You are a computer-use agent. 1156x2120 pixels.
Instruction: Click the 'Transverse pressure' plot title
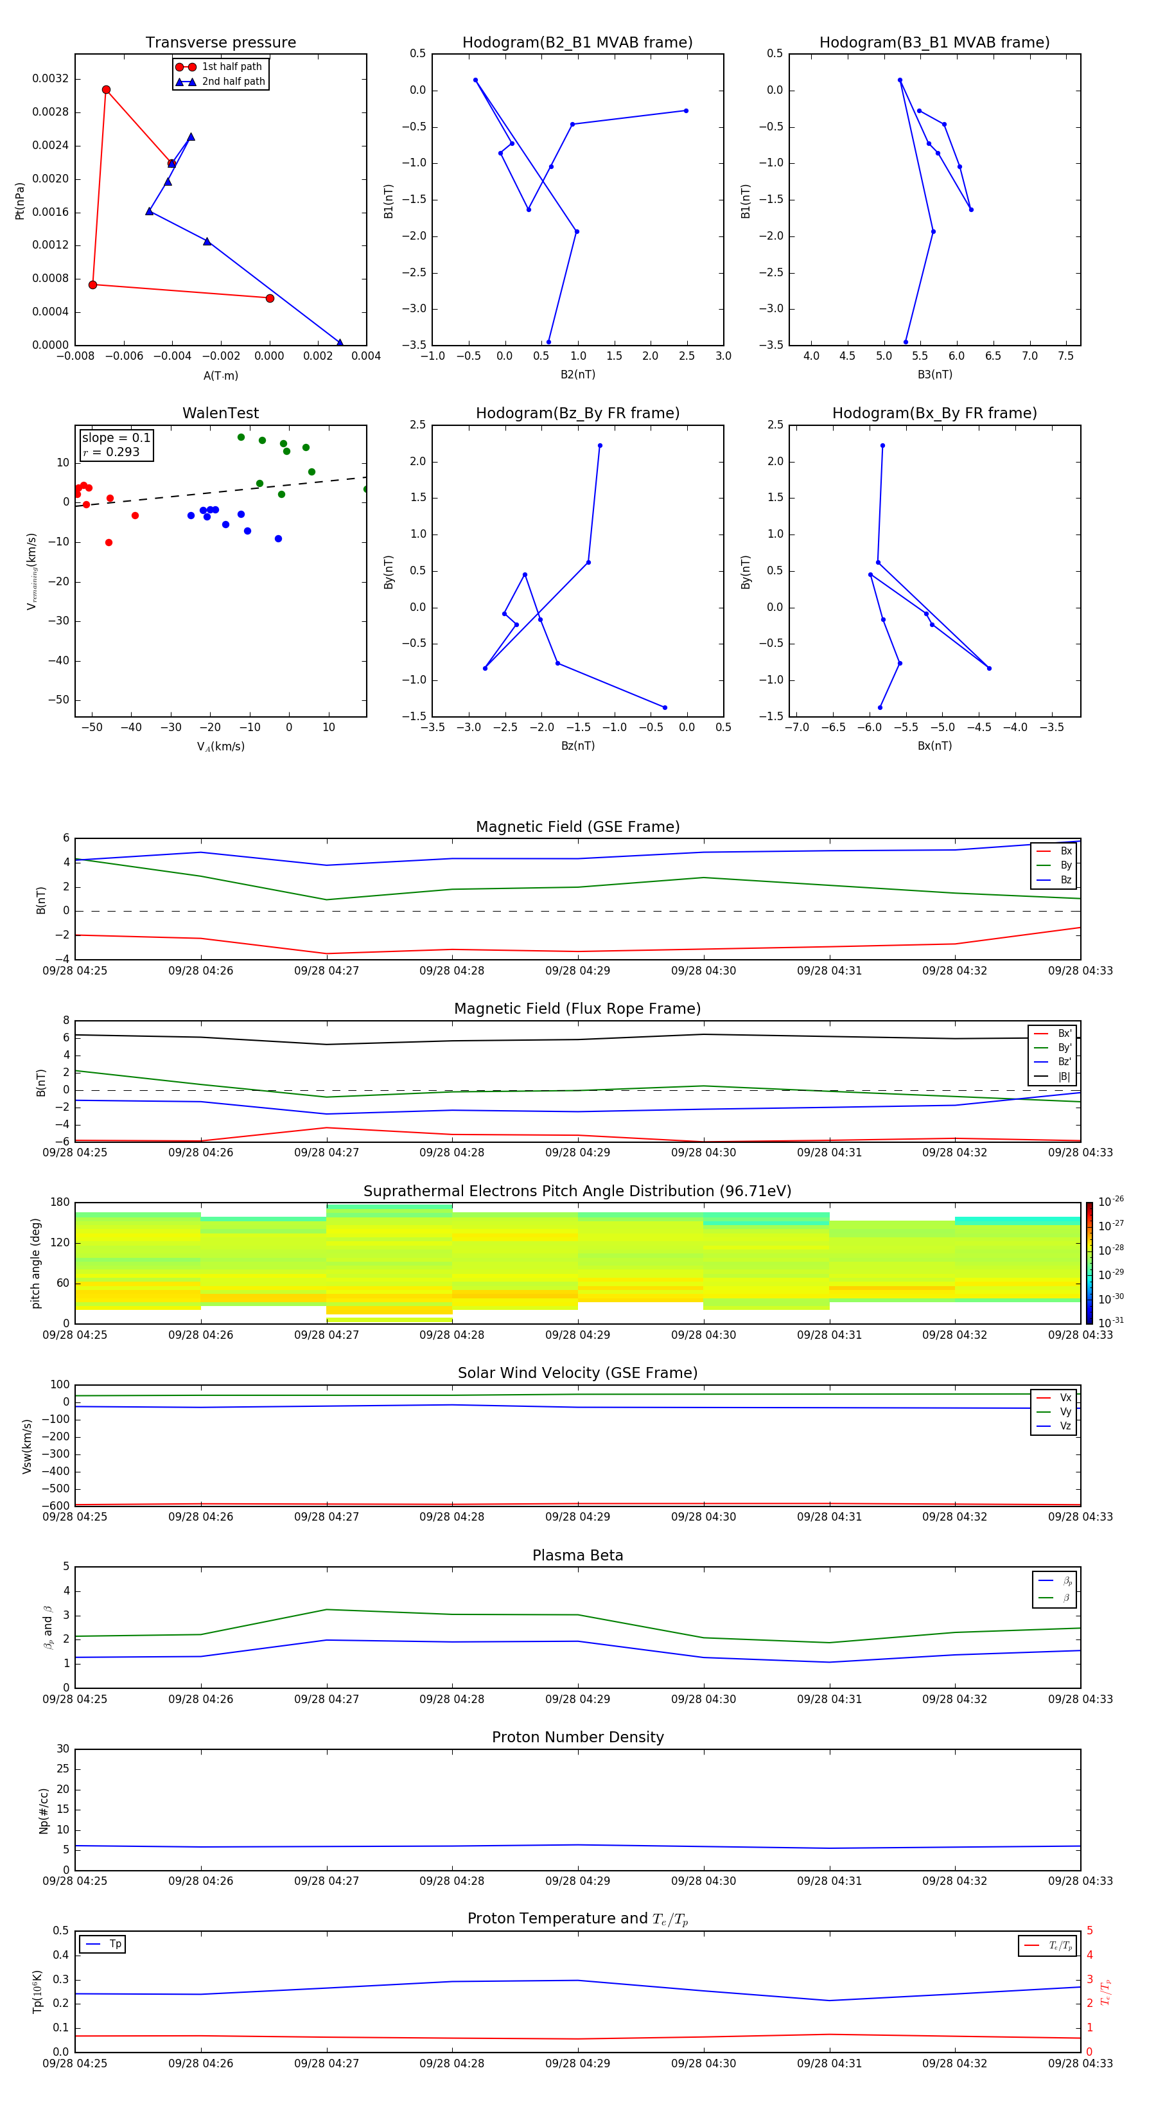point(220,42)
